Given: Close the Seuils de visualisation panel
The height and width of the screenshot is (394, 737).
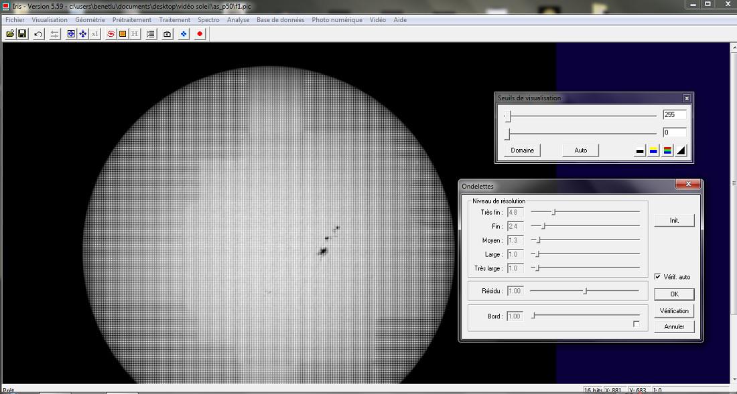Looking at the screenshot, I should pos(687,98).
